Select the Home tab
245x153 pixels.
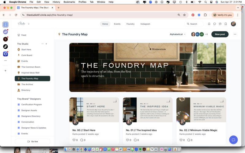click(x=105, y=24)
